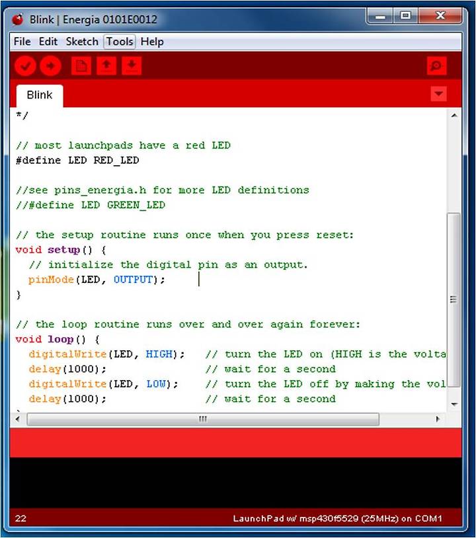Click the vertical scrollbar up arrow
The image size is (476, 538).
point(454,115)
